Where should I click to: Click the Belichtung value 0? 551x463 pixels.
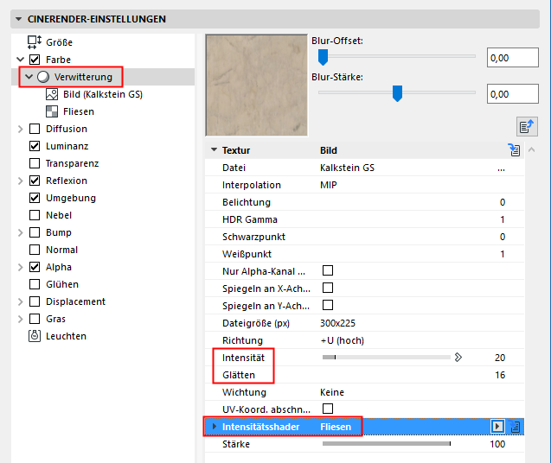[503, 202]
